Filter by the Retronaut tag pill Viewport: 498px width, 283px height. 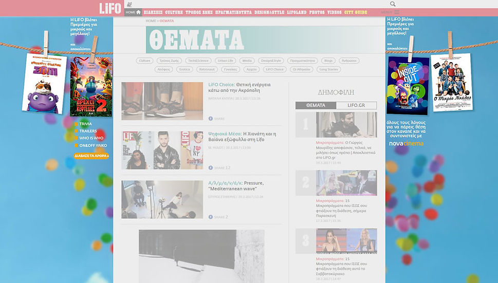click(207, 69)
